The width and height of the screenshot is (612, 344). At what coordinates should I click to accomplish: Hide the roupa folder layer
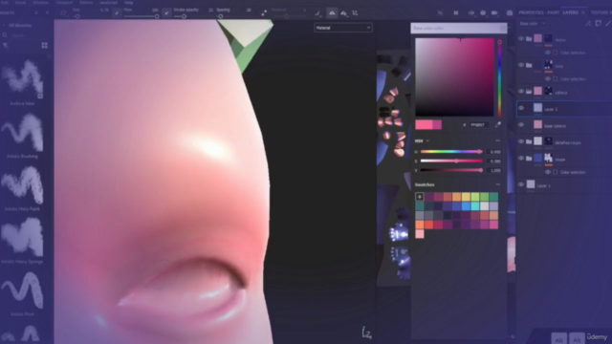(521, 159)
